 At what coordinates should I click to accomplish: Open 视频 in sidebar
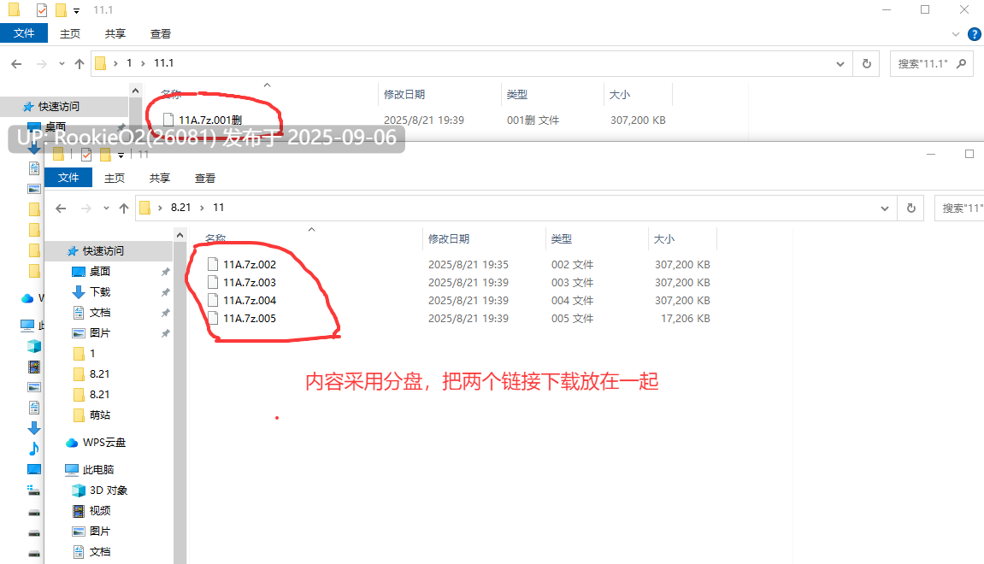(100, 511)
